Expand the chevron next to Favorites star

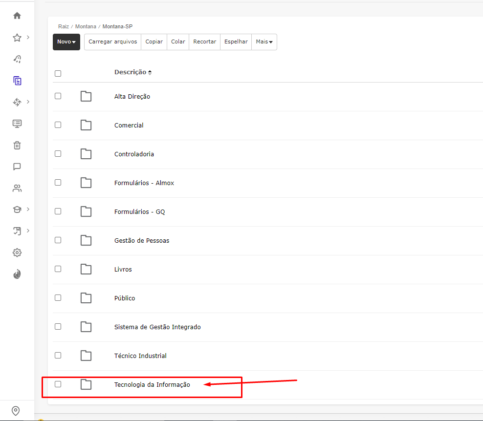pos(28,37)
